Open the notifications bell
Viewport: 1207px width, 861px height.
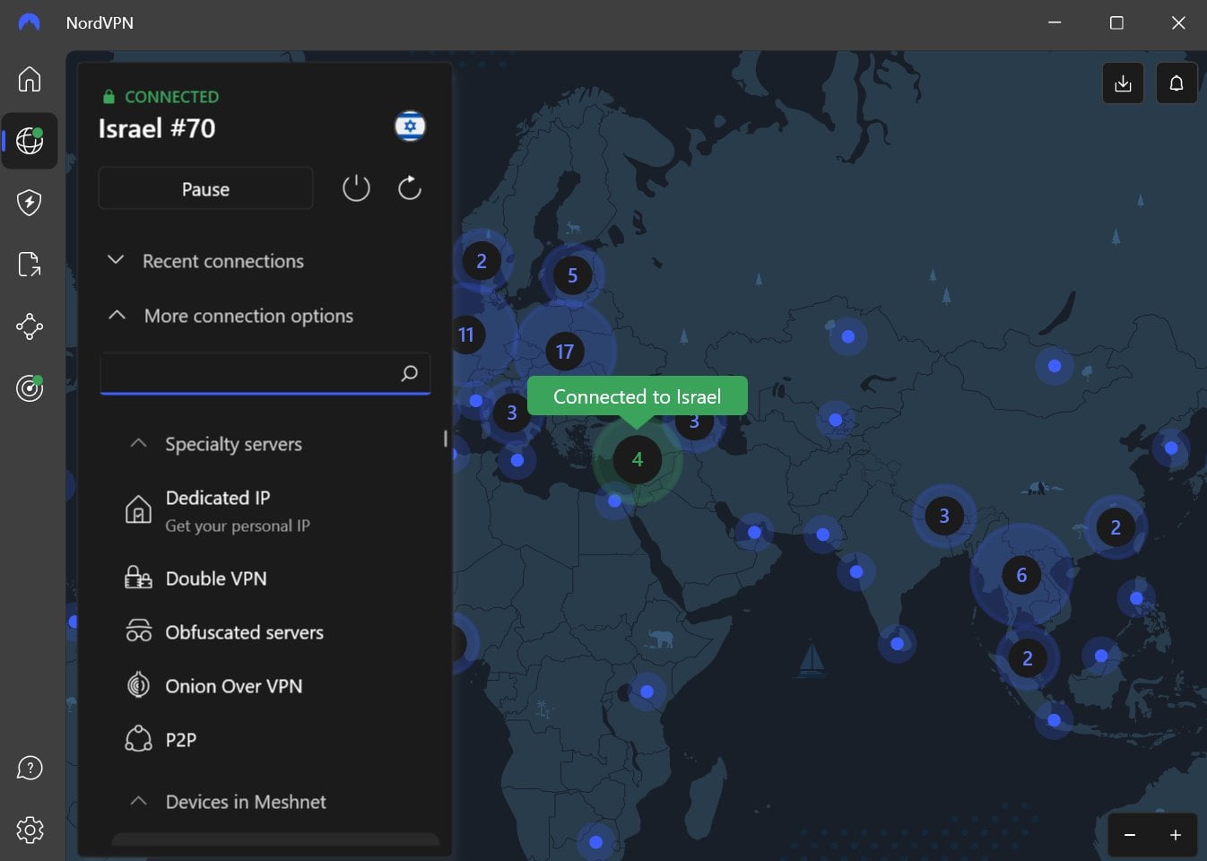tap(1176, 83)
